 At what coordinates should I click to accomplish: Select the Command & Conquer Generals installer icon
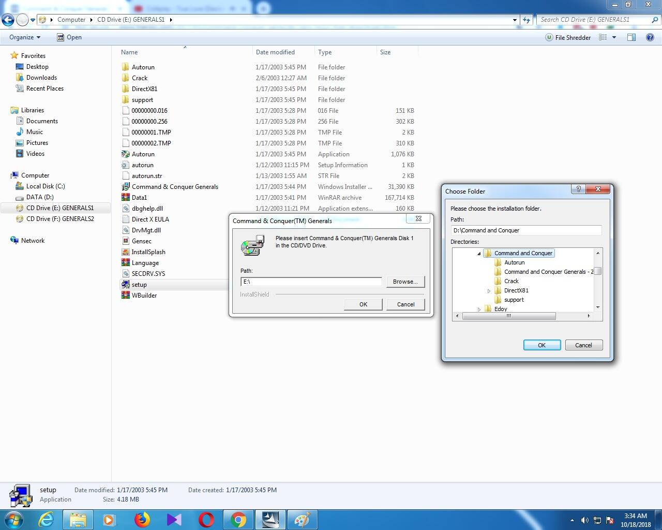coord(125,187)
